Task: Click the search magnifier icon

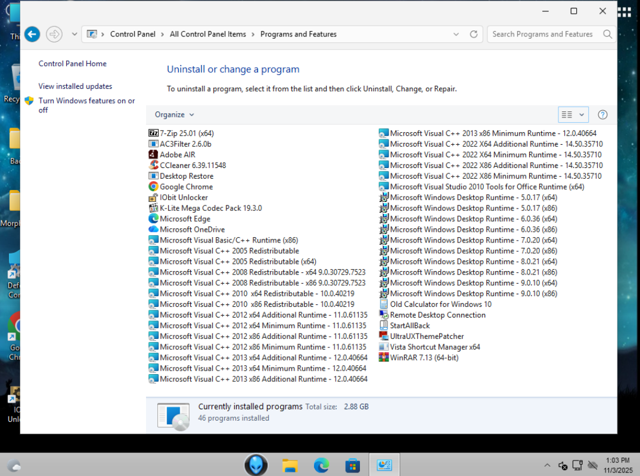Action: 607,35
